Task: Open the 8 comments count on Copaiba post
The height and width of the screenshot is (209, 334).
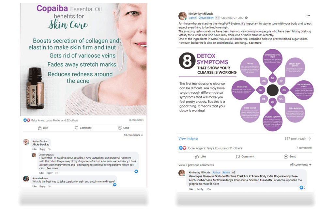Action: [x=136, y=120]
